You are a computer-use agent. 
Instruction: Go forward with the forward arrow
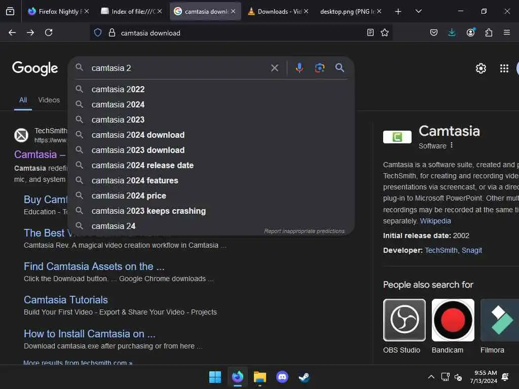[x=30, y=33]
